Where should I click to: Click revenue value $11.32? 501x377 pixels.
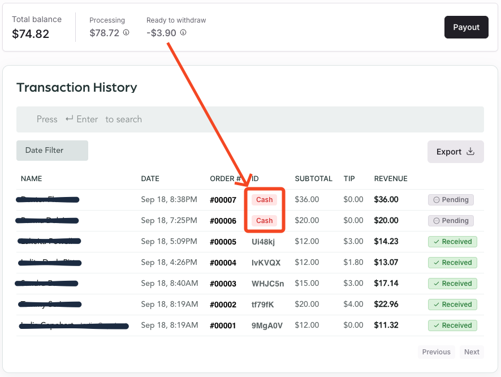[386, 325]
